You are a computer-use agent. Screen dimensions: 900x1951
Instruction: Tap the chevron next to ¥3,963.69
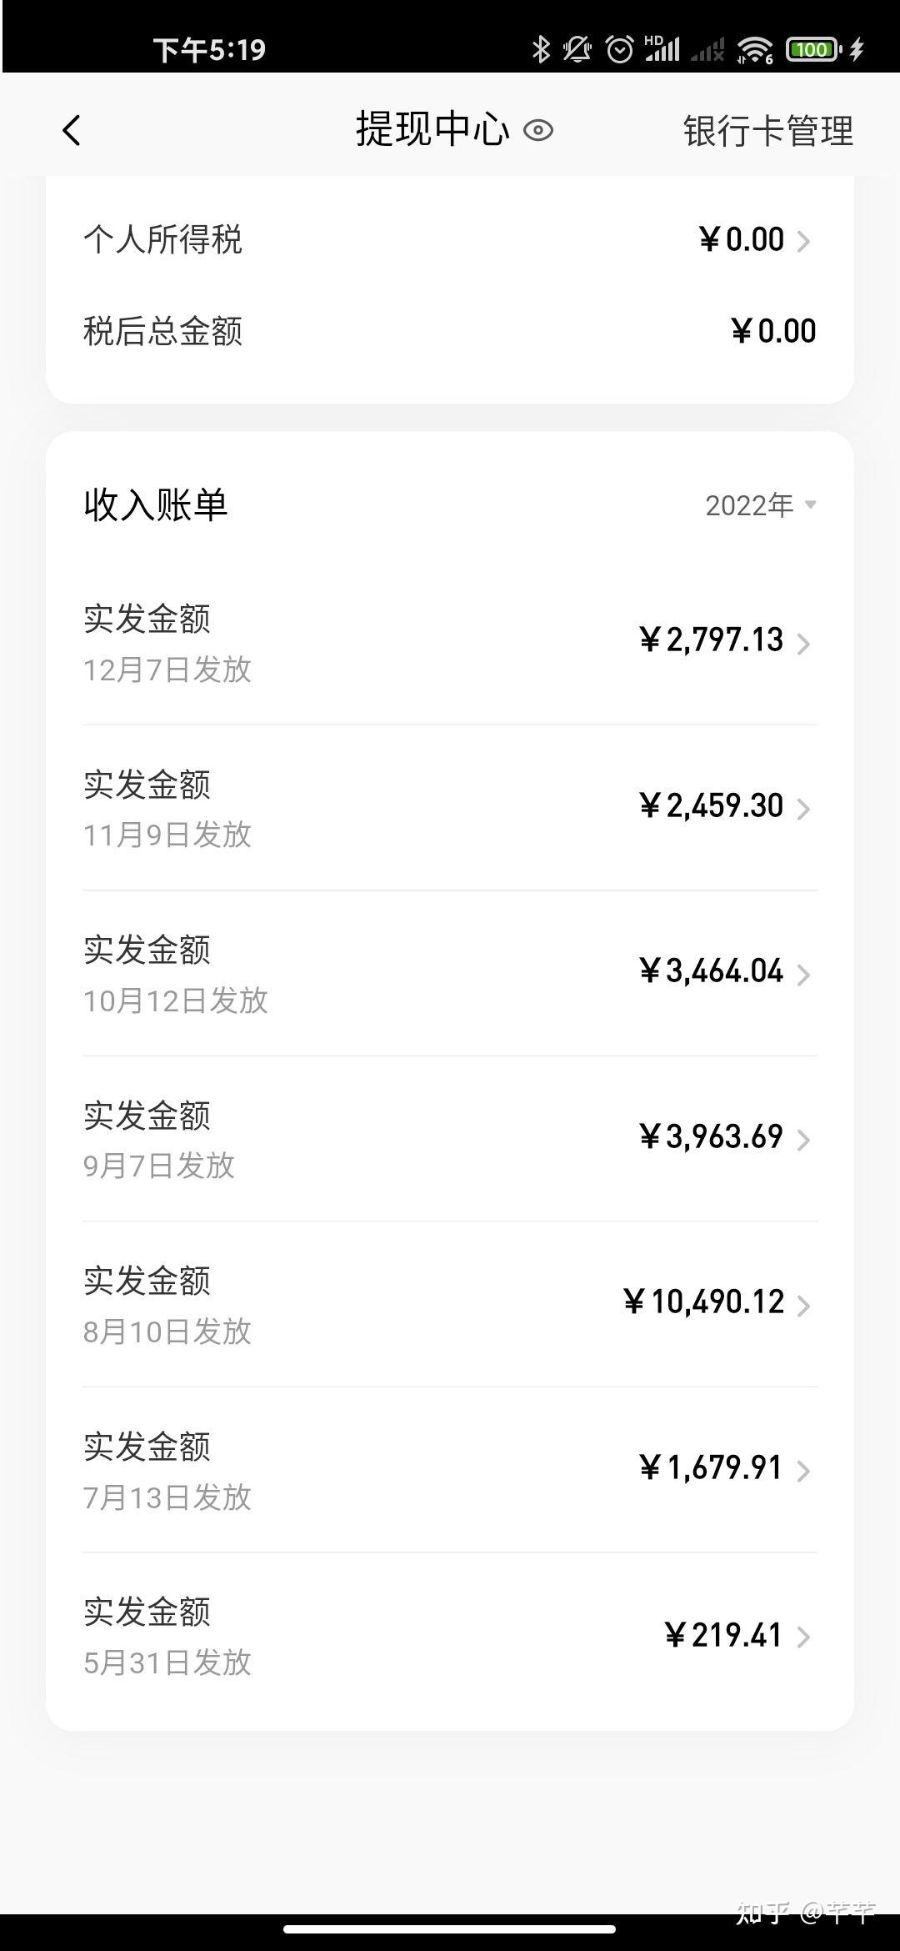coord(803,1140)
